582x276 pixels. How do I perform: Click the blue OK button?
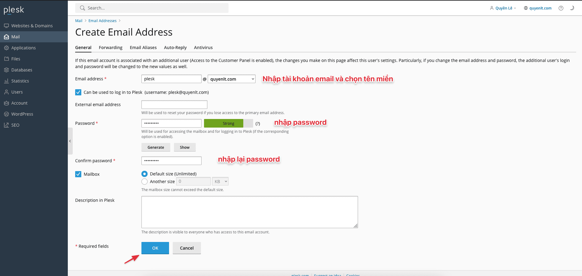coord(155,248)
